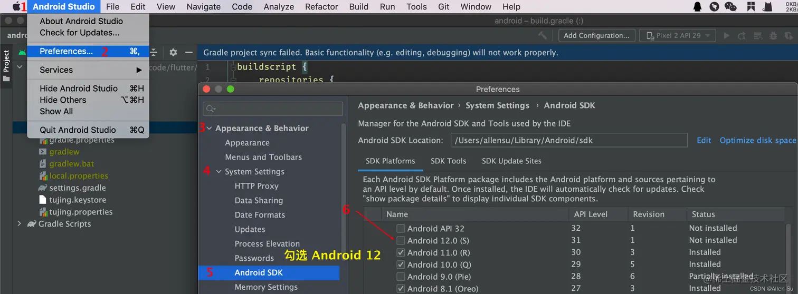
Task: Click the settings.gradle elephant icon
Action: click(43, 188)
